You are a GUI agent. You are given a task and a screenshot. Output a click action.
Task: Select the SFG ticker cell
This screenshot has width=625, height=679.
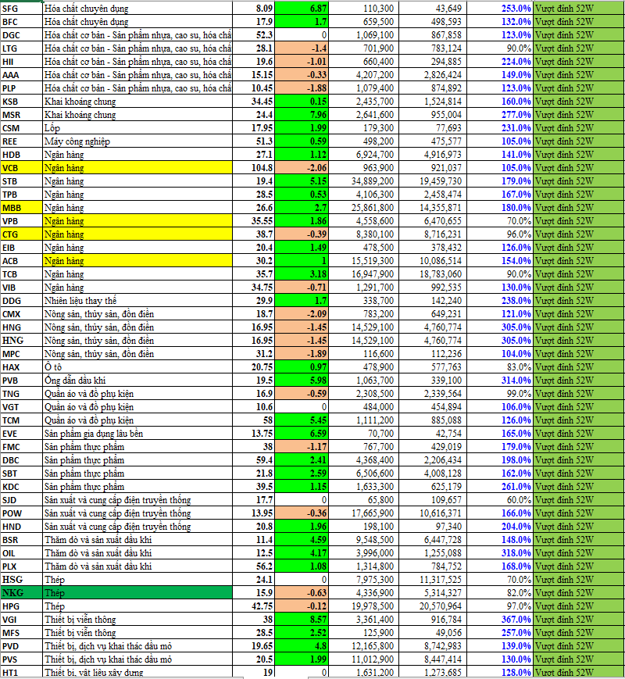[21, 9]
